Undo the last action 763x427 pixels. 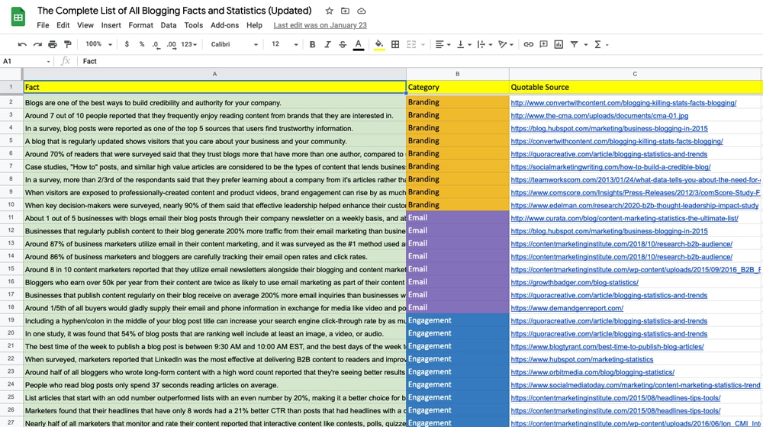point(22,44)
